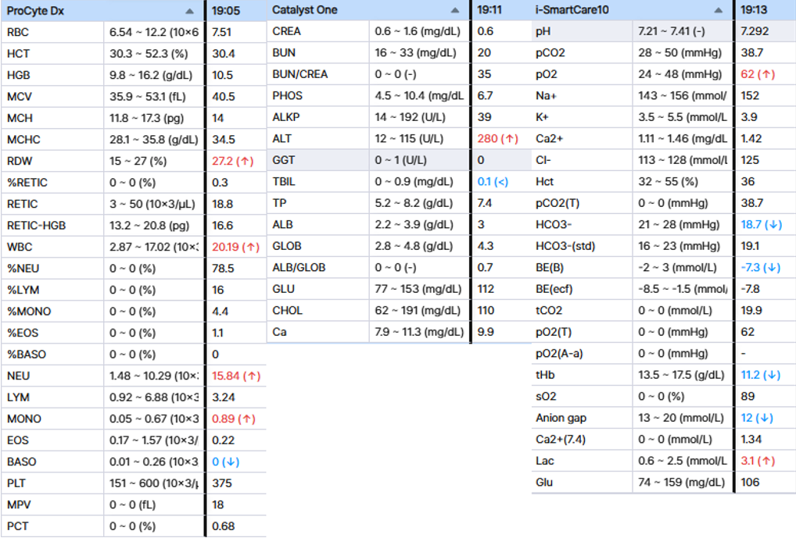
Task: Collapse the ProCyte Dx panel arrow
Action: pos(189,11)
